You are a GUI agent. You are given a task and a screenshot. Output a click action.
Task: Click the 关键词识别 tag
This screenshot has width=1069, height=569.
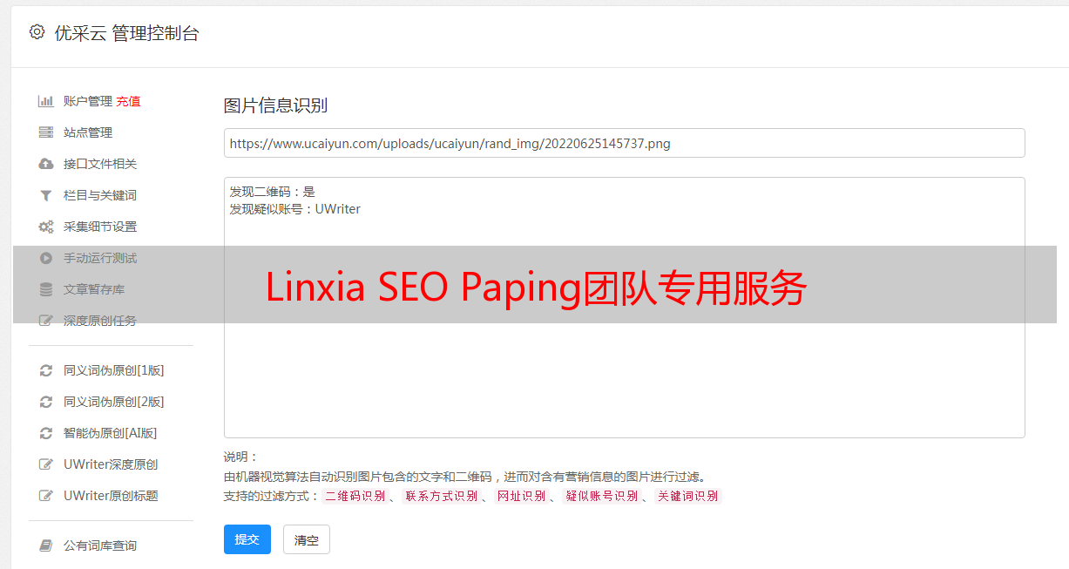coord(688,496)
